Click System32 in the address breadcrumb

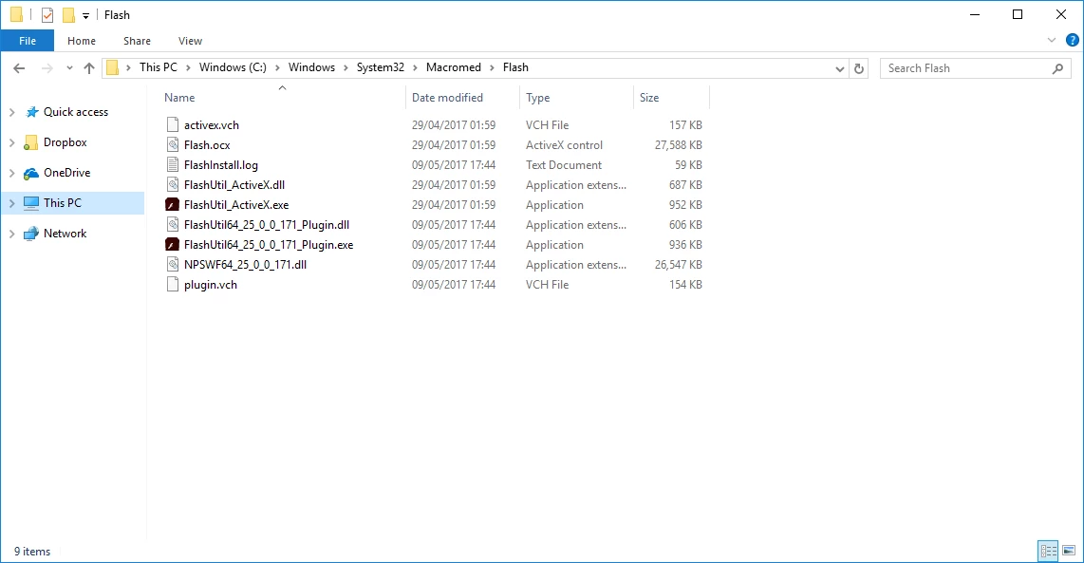click(x=381, y=67)
